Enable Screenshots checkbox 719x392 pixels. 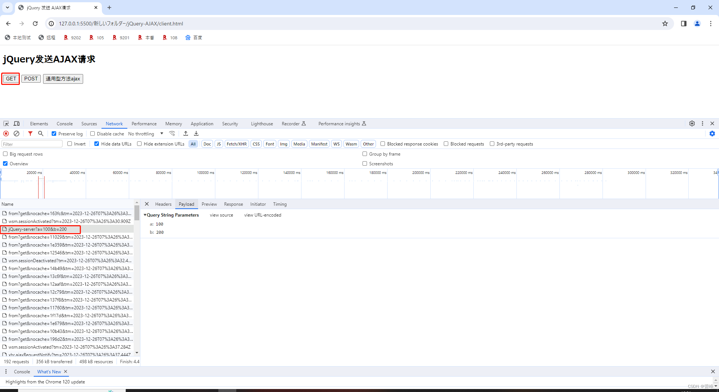coord(365,163)
